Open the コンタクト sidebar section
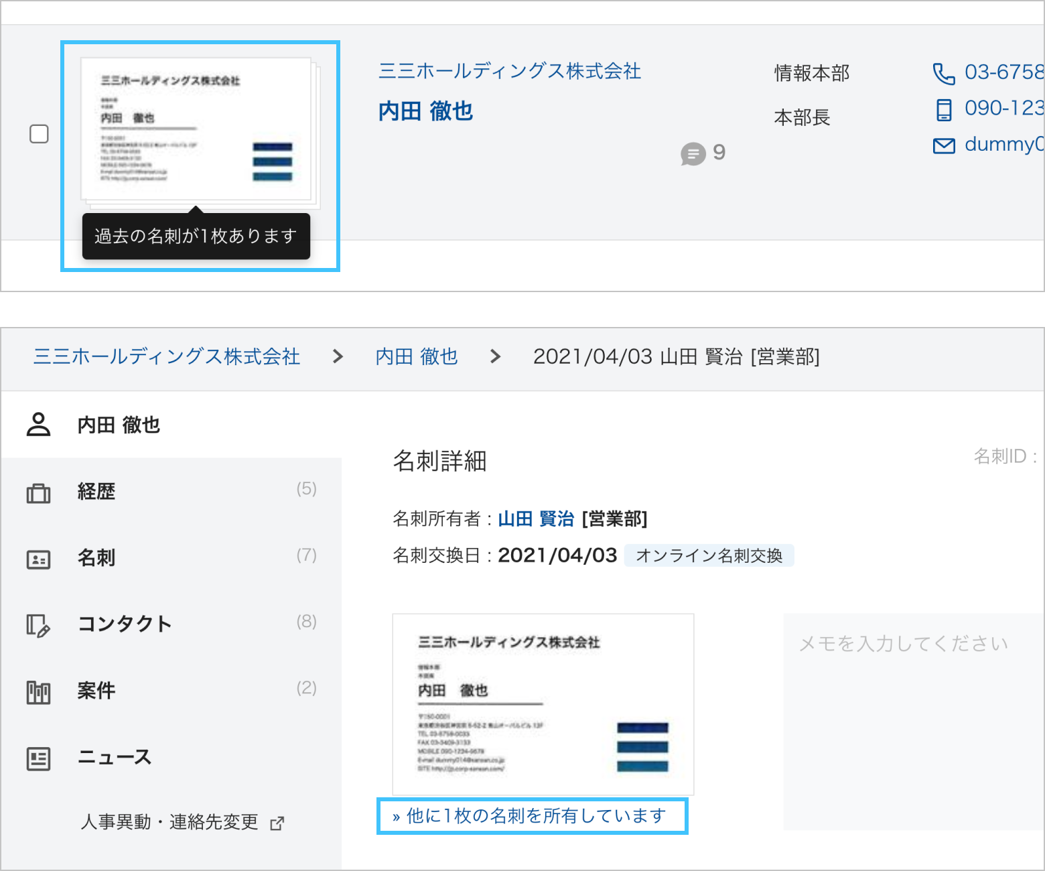 click(x=171, y=624)
